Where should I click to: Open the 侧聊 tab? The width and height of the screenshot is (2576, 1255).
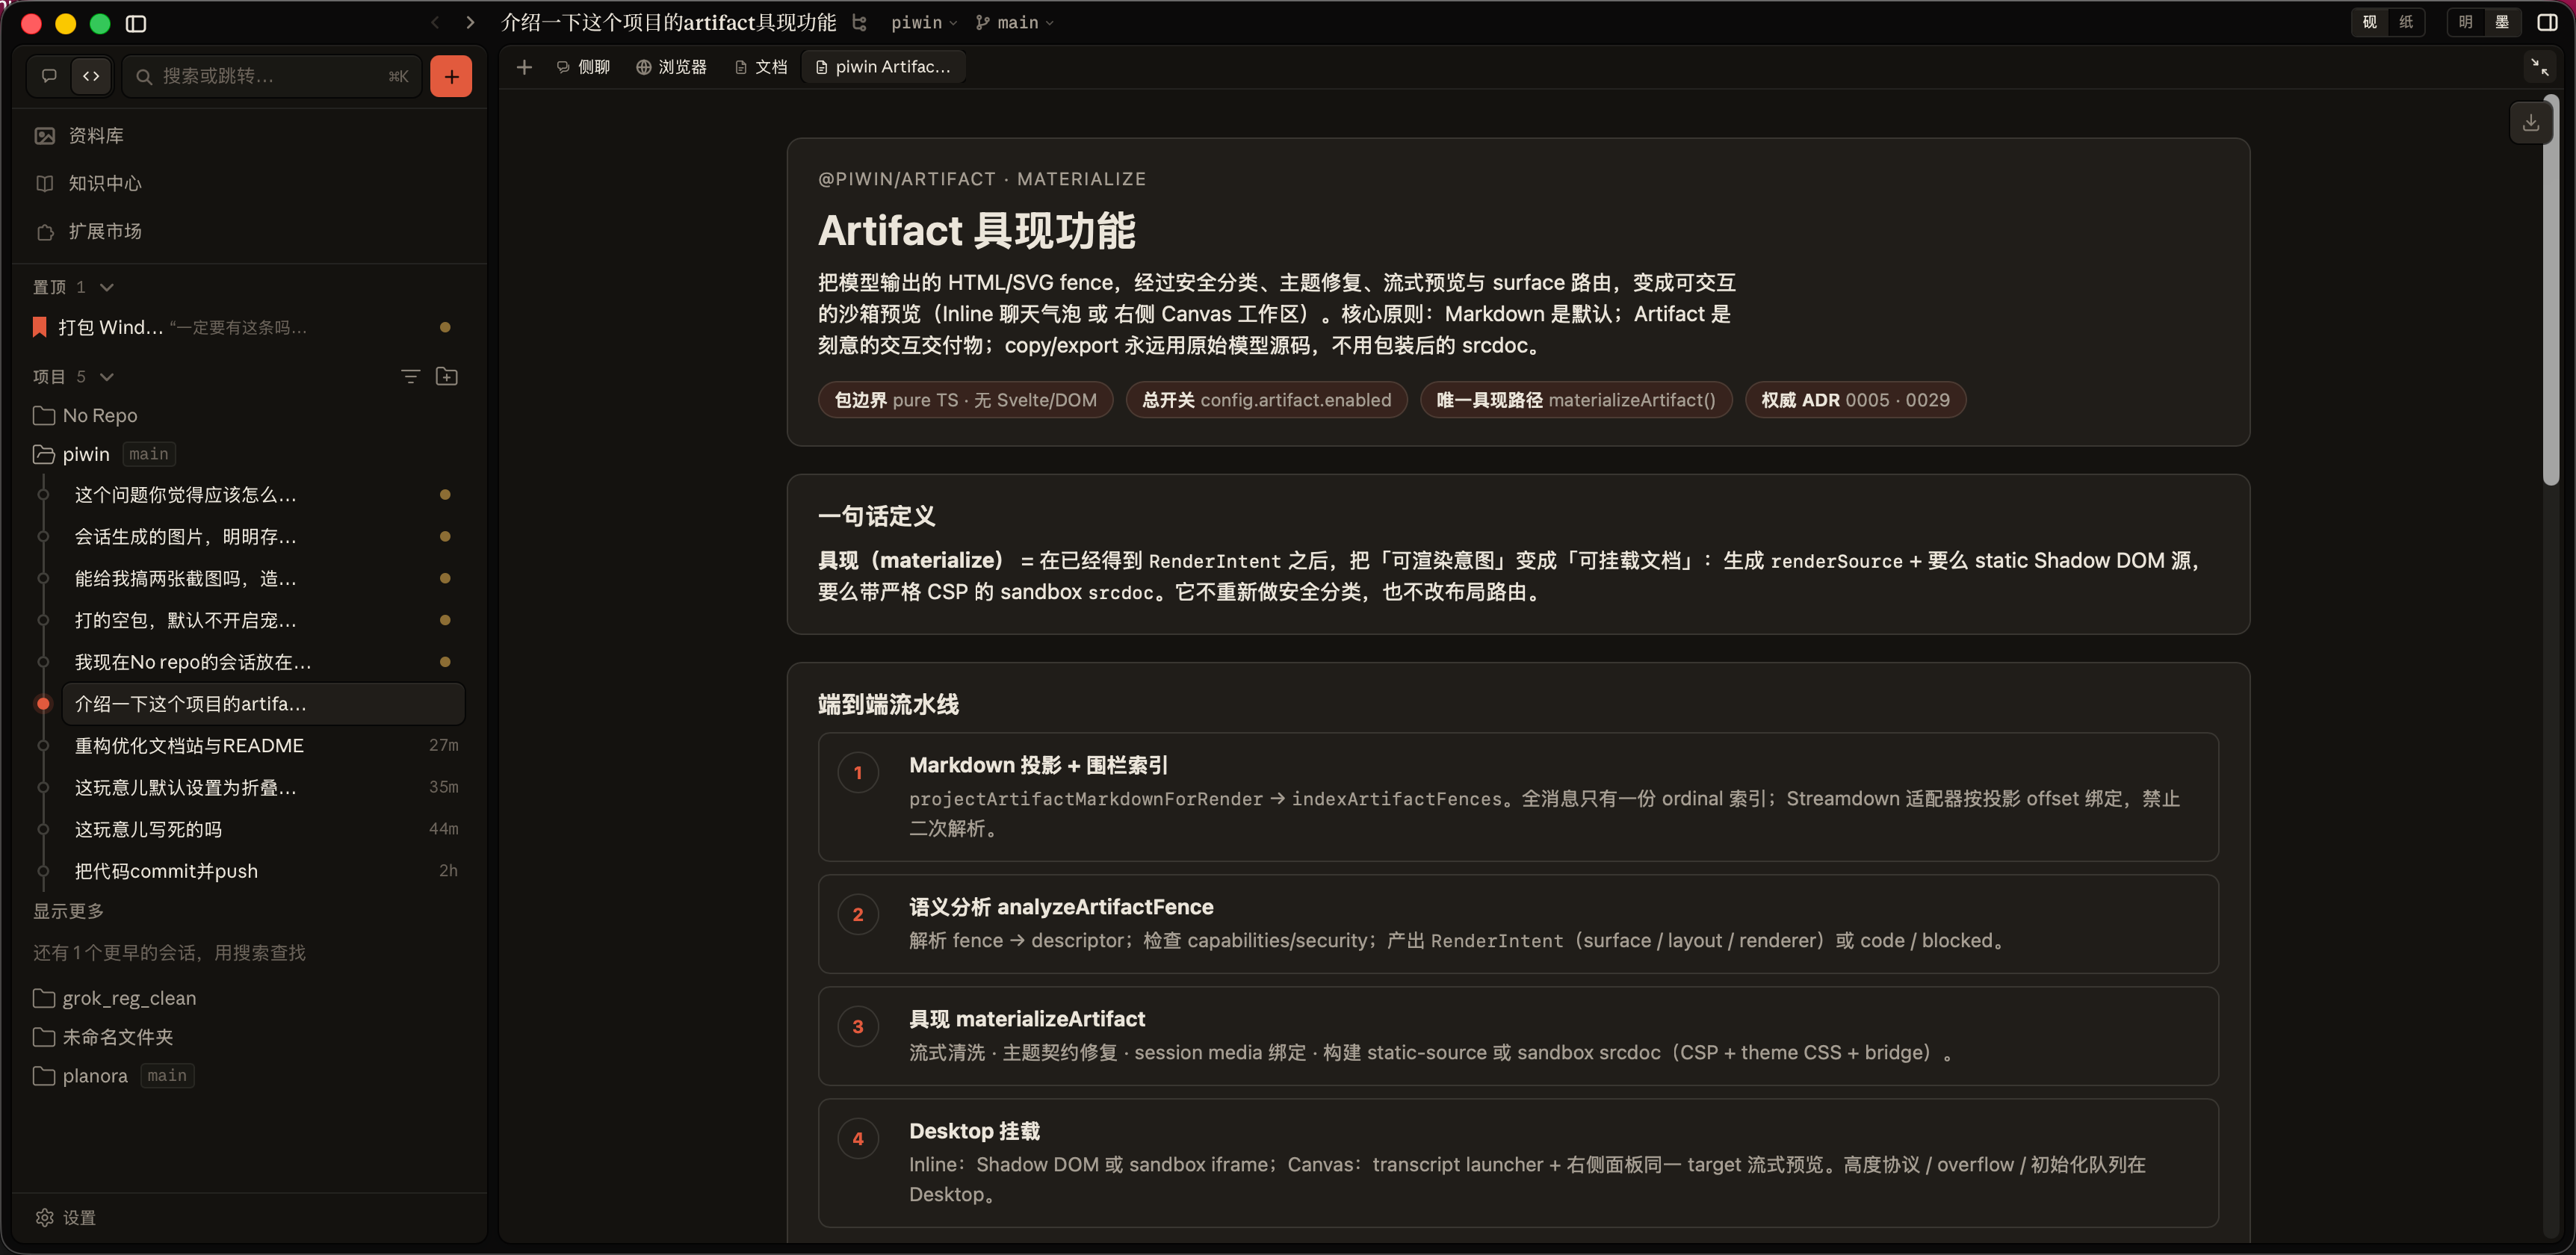[x=583, y=67]
